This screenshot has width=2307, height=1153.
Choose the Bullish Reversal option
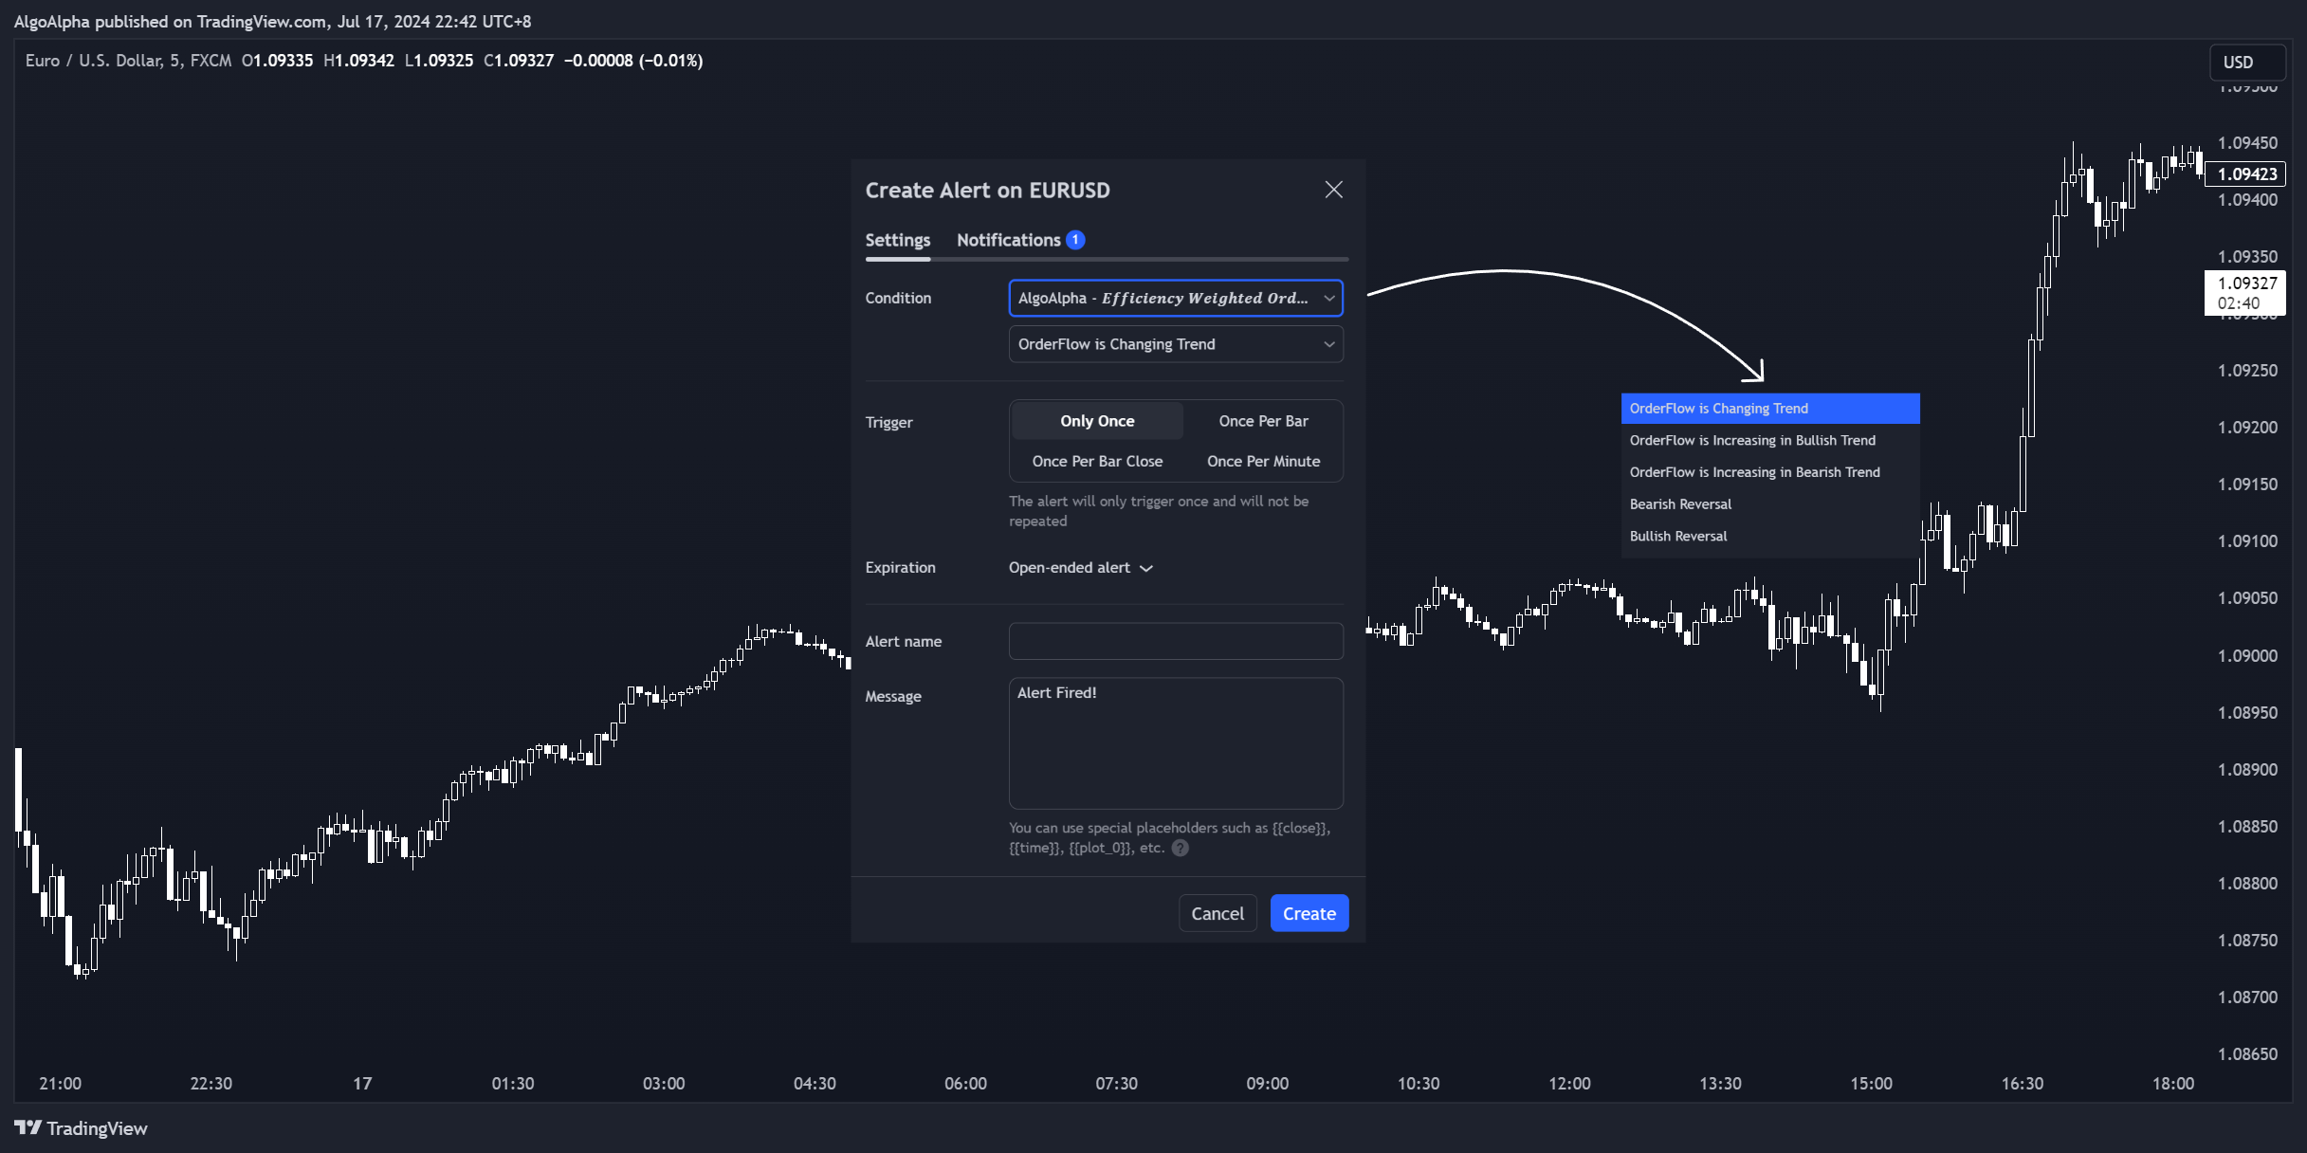[1769, 536]
